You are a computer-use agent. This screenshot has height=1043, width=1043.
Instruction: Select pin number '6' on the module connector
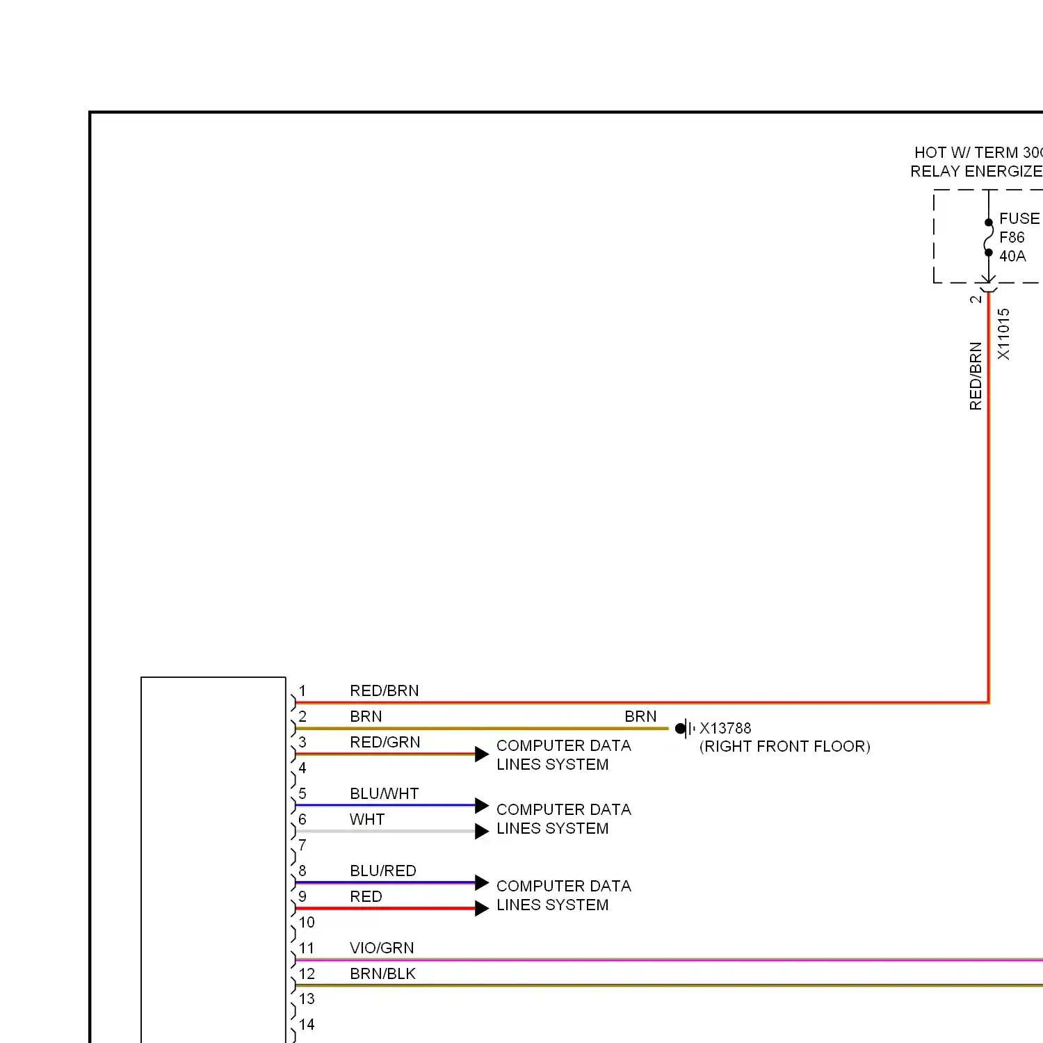pyautogui.click(x=302, y=819)
